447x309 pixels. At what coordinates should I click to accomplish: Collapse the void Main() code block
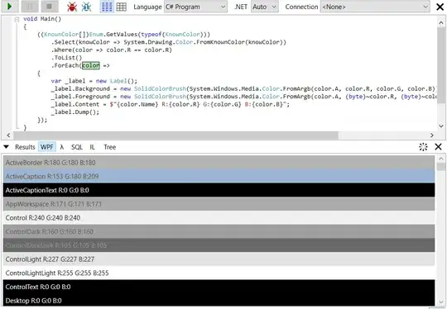click(17, 19)
